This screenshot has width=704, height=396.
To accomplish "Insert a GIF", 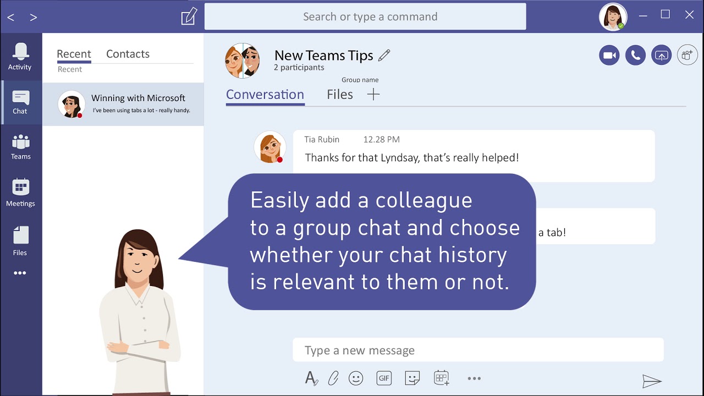I will click(x=384, y=378).
